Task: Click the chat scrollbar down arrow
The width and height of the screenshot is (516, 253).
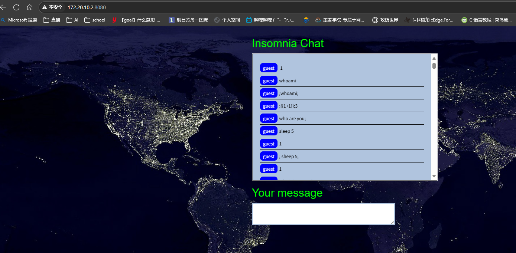Action: coord(434,176)
